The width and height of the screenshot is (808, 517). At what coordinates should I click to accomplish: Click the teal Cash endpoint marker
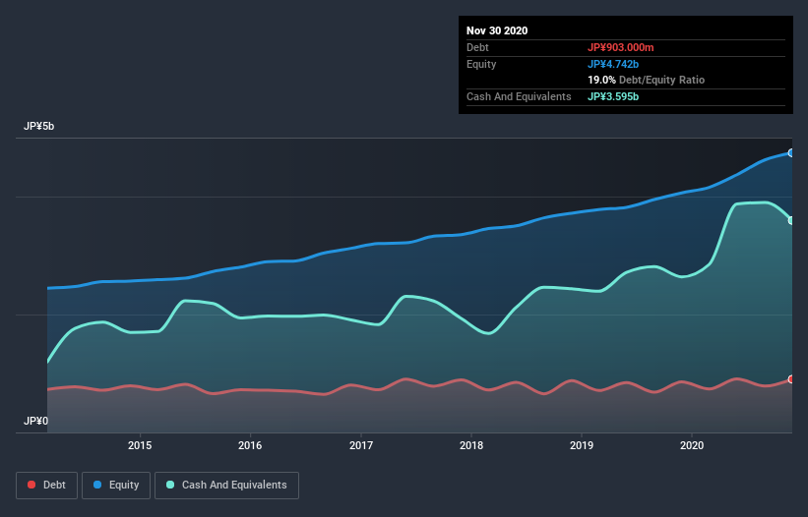coord(791,220)
